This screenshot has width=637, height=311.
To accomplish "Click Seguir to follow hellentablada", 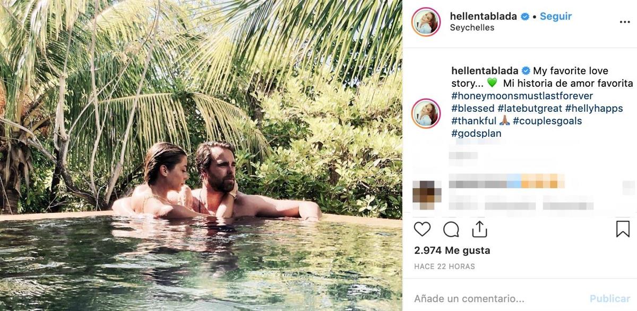I will pyautogui.click(x=555, y=16).
